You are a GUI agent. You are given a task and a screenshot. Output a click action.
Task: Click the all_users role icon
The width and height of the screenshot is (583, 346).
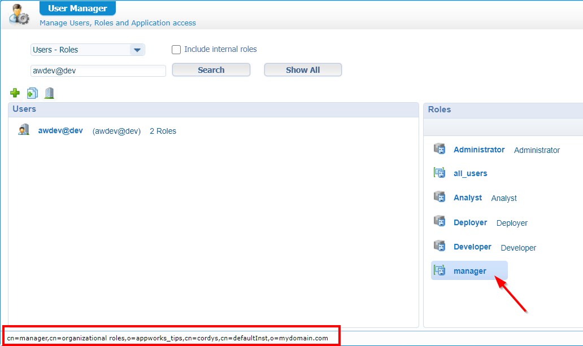pyautogui.click(x=439, y=173)
